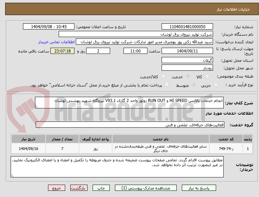
Task: Click the کد خدمت column header
Action: click(x=226, y=139)
